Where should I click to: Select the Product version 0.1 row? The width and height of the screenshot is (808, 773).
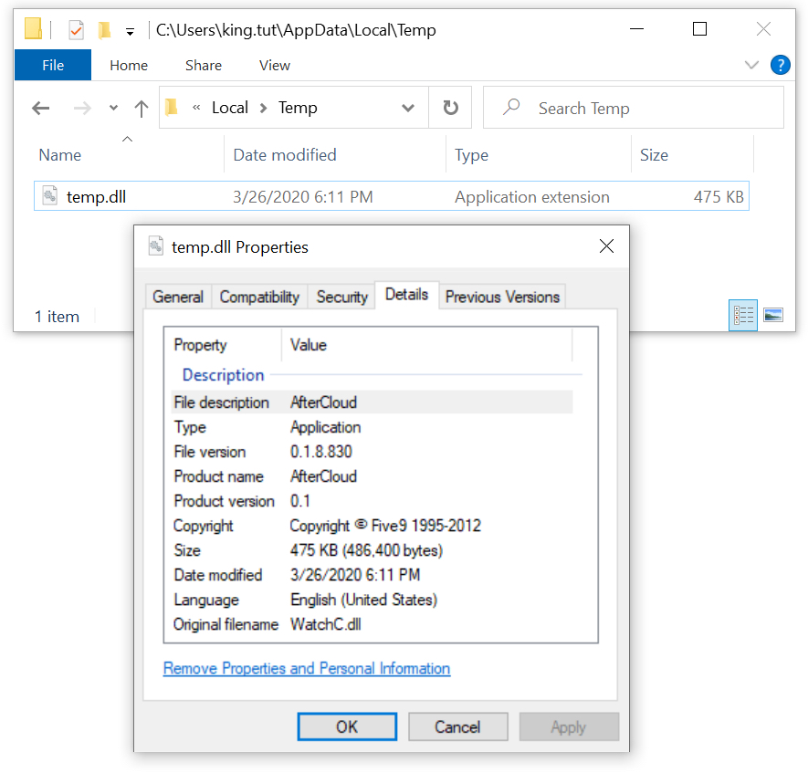pos(372,501)
